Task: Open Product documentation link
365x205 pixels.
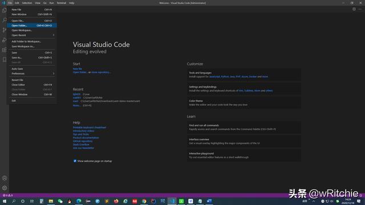Action: (x=86, y=138)
